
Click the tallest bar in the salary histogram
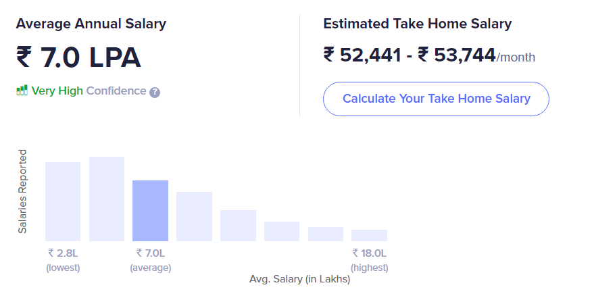(107, 199)
